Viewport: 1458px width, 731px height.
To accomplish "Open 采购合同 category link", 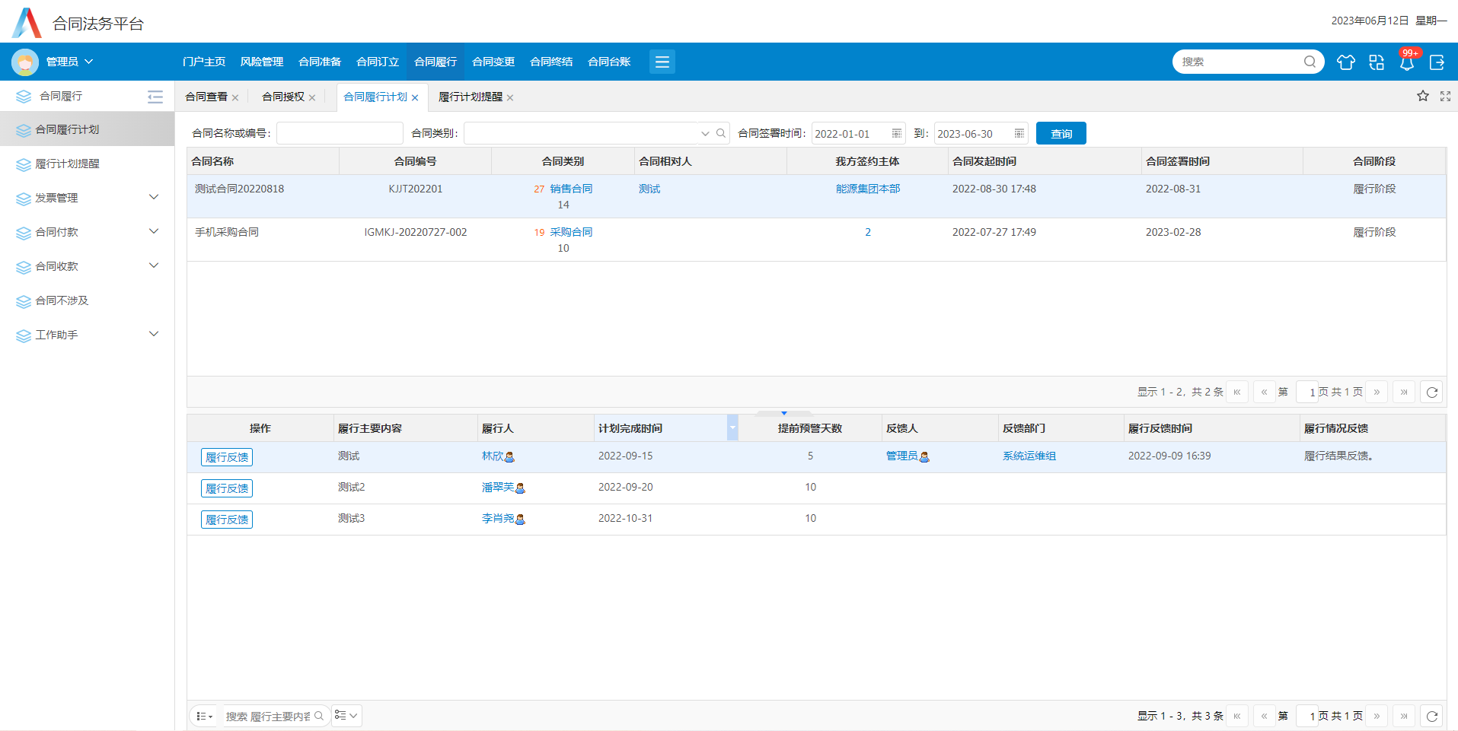I will click(x=571, y=232).
